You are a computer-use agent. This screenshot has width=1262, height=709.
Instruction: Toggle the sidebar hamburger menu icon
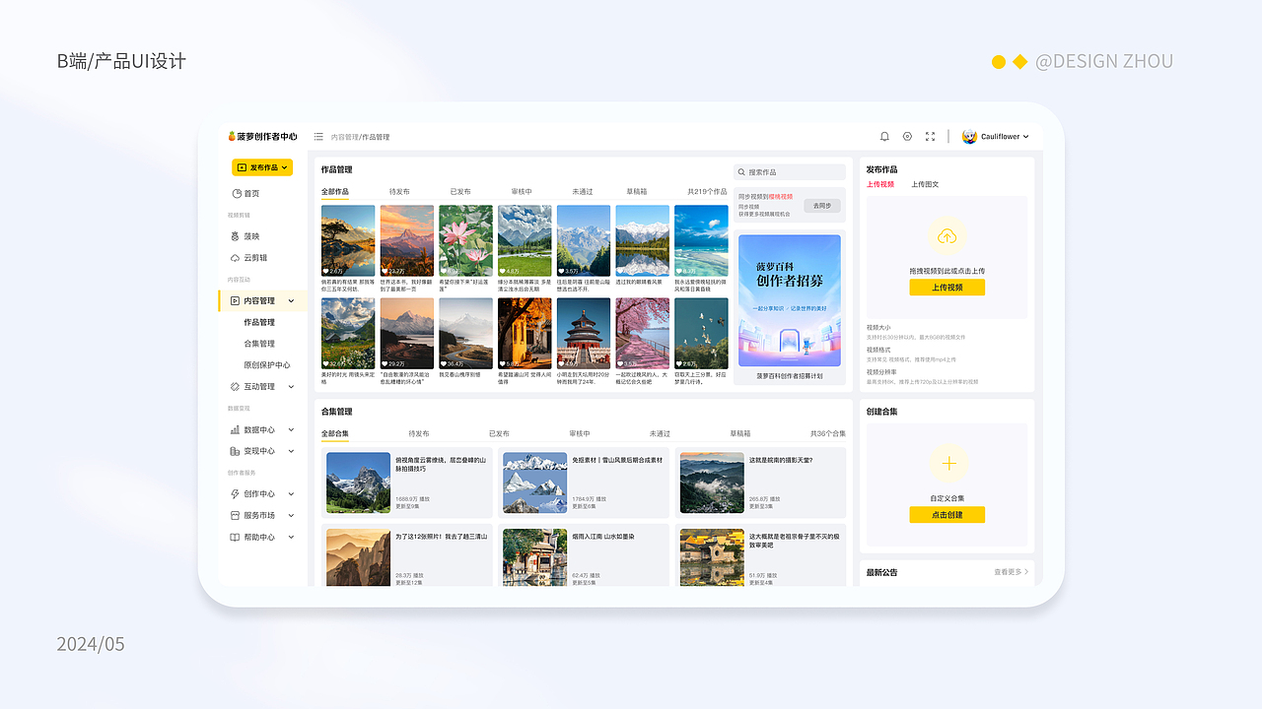pos(318,137)
